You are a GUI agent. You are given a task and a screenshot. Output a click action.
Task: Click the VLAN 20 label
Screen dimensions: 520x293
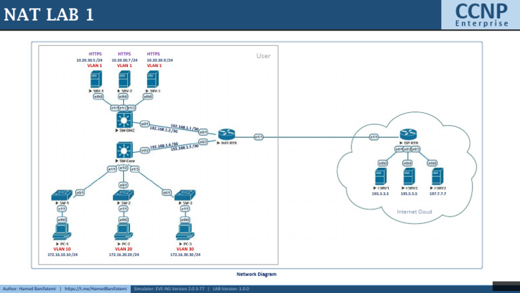tap(123, 249)
